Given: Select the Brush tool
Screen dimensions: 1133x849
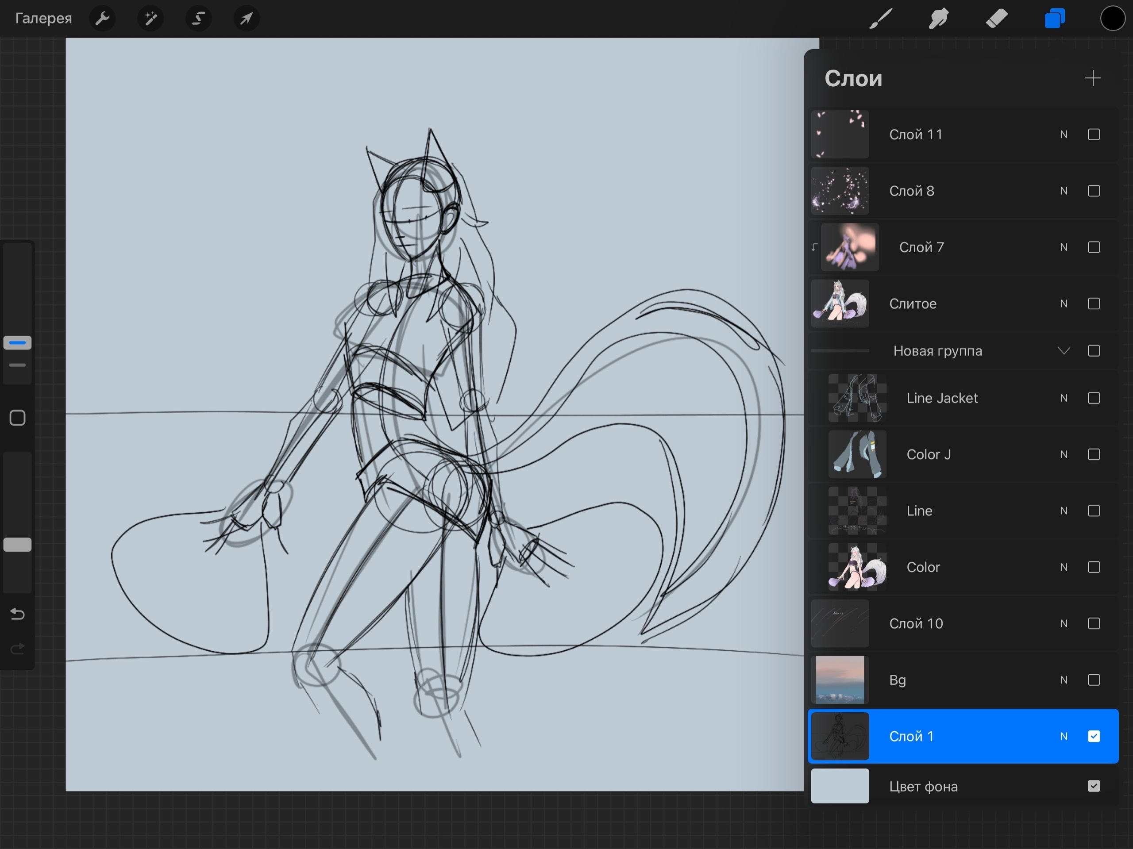Looking at the screenshot, I should click(x=880, y=19).
